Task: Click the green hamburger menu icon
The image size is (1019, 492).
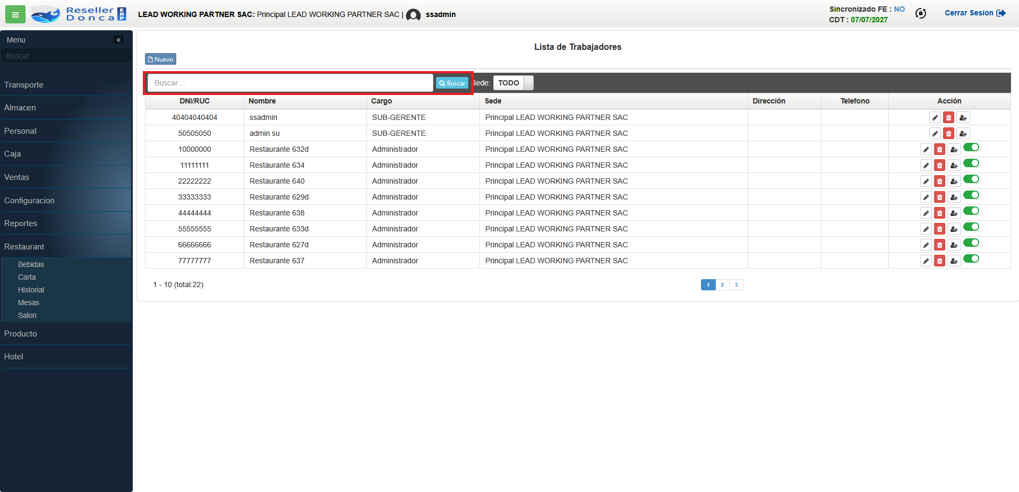Action: (15, 14)
